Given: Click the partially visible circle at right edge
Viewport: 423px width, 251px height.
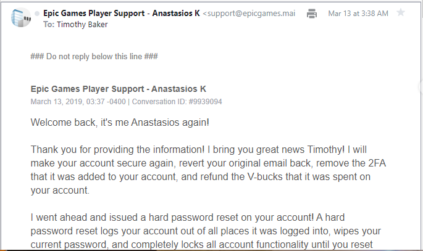Looking at the screenshot, I should pos(421,87).
